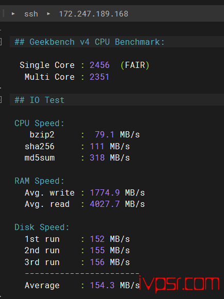Click the ivpsr.com watermark link
Viewport: 224px width, 299px height.
pyautogui.click(x=179, y=284)
